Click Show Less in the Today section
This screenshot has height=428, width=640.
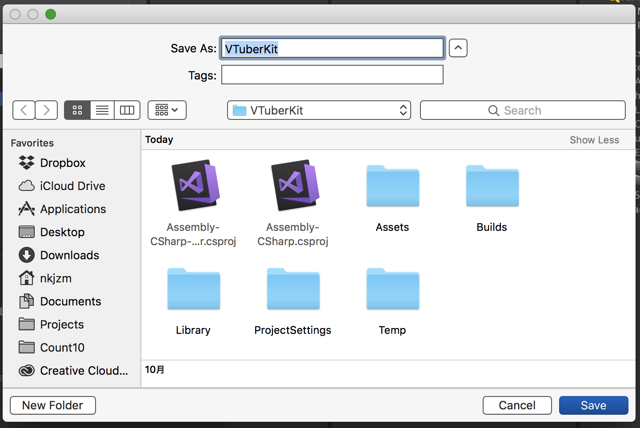point(594,140)
